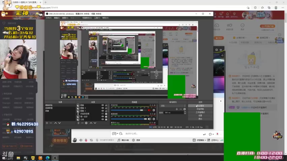This screenshot has width=287, height=161.
Task: Click the speaker volume icon in voice toolbar
Action: pyautogui.click(x=81, y=140)
